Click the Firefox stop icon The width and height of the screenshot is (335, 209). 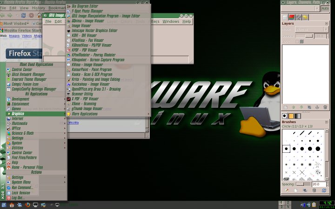[x=32, y=15]
